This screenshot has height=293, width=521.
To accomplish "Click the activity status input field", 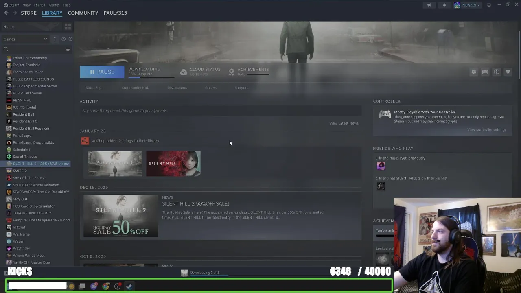I will tap(221, 111).
